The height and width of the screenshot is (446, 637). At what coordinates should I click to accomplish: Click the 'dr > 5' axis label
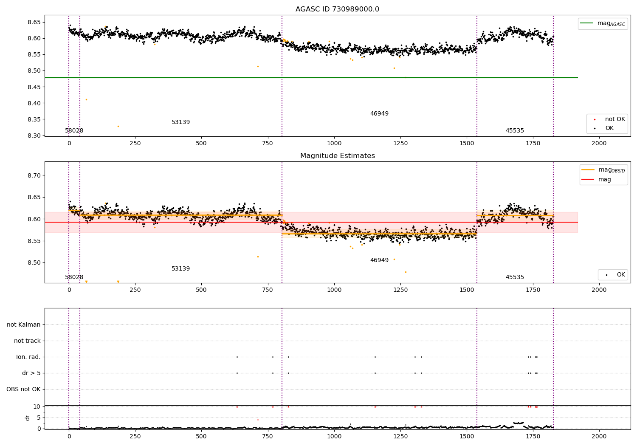pyautogui.click(x=31, y=373)
